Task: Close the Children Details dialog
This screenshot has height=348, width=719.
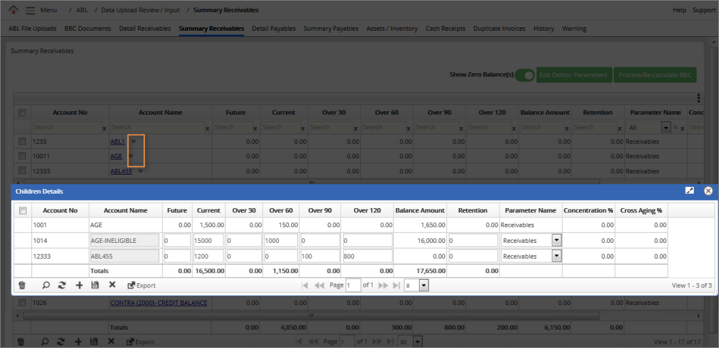Action: tap(708, 191)
